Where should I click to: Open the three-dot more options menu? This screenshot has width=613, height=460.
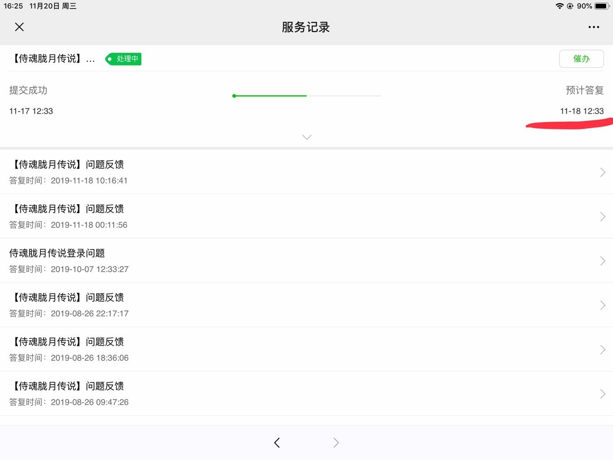[x=593, y=27]
